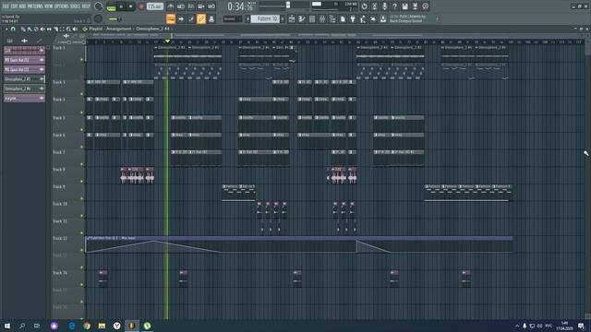Click the Track 9 label
Image resolution: width=591 pixels, height=332 pixels.
pos(59,186)
